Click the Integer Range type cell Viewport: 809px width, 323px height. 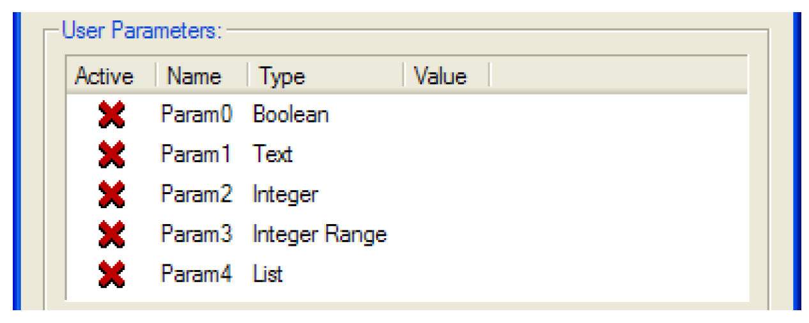point(319,235)
